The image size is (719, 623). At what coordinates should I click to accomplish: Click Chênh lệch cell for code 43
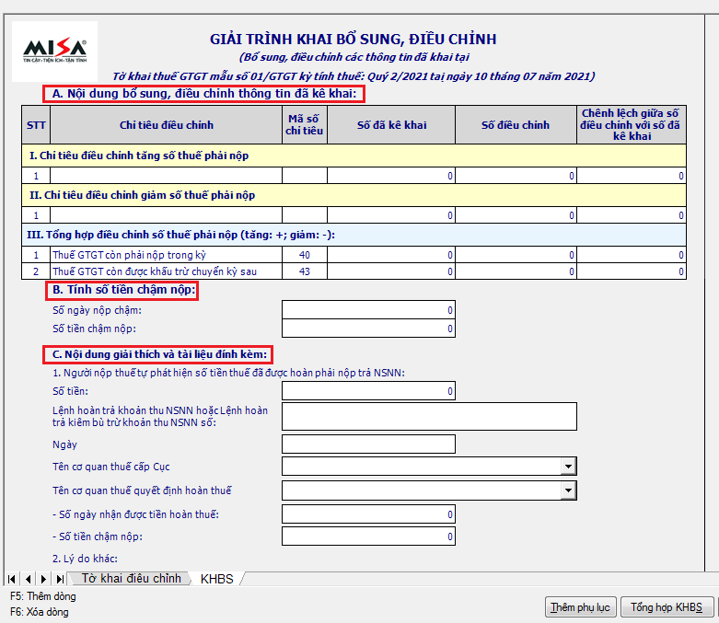pos(632,271)
